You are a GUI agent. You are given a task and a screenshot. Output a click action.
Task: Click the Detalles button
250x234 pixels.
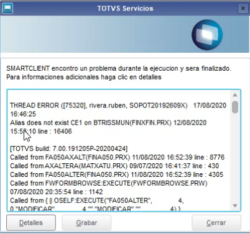point(31,223)
